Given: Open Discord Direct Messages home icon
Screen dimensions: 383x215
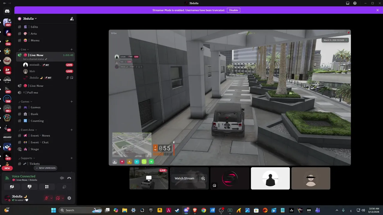Looking at the screenshot, I should [7, 11].
